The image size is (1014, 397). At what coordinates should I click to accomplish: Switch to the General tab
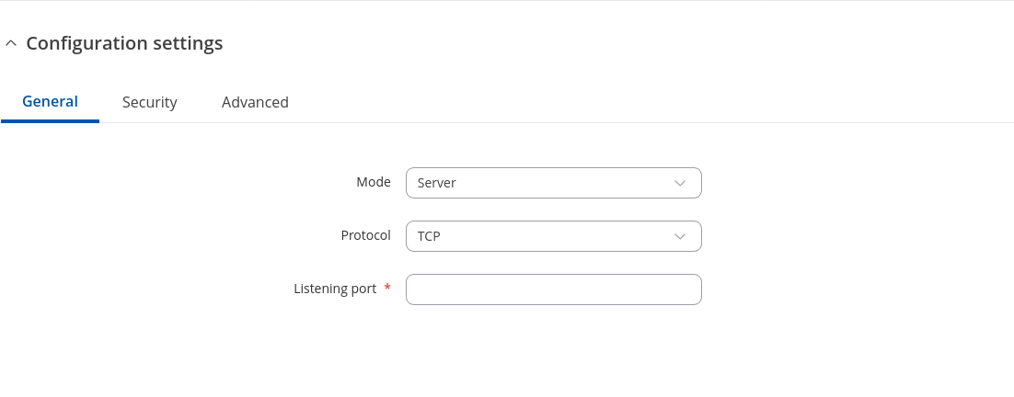(x=50, y=102)
